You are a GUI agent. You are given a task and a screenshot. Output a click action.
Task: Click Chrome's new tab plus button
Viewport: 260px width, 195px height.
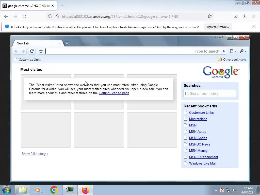point(67,43)
